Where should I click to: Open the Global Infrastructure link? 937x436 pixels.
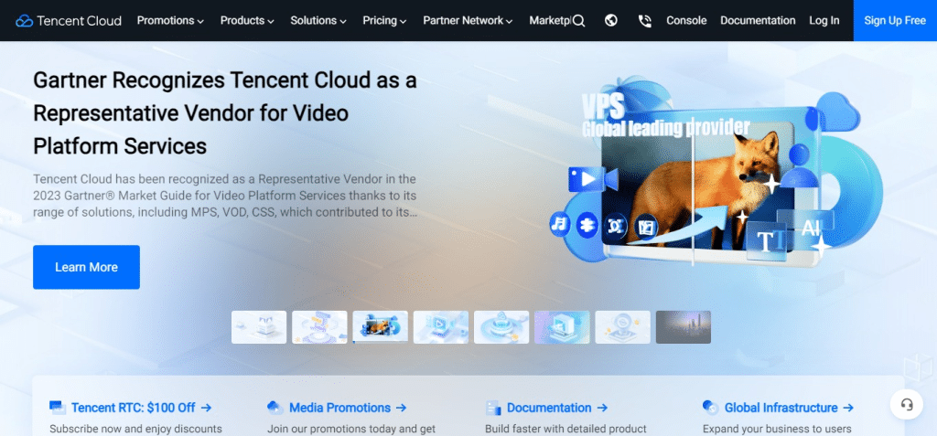coord(789,408)
